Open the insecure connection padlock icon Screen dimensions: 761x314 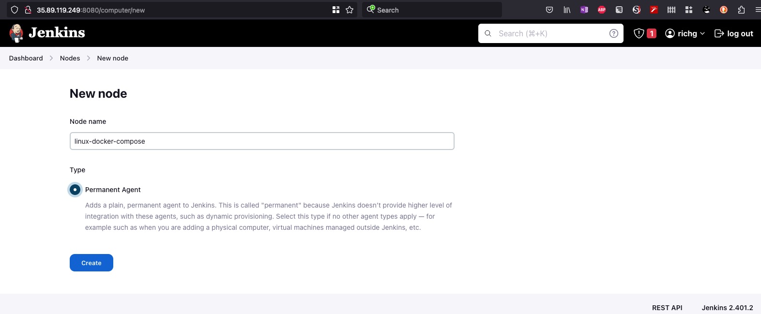(x=28, y=10)
